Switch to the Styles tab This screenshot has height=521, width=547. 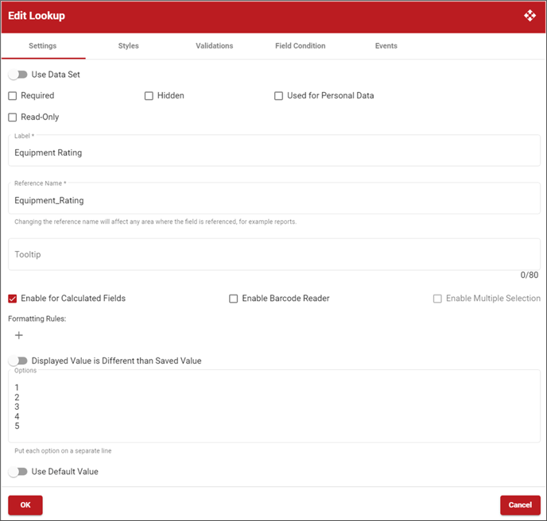pyautogui.click(x=128, y=46)
